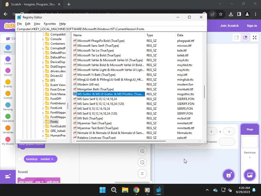Image resolution: width=261 pixels, height=196 pixels.
Task: Click the Registry Editor address path bar
Action: (x=112, y=29)
